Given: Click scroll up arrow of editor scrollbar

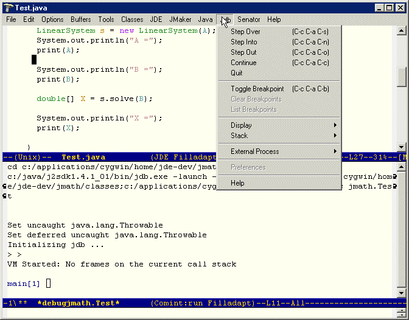Looking at the screenshot, I should [x=401, y=30].
